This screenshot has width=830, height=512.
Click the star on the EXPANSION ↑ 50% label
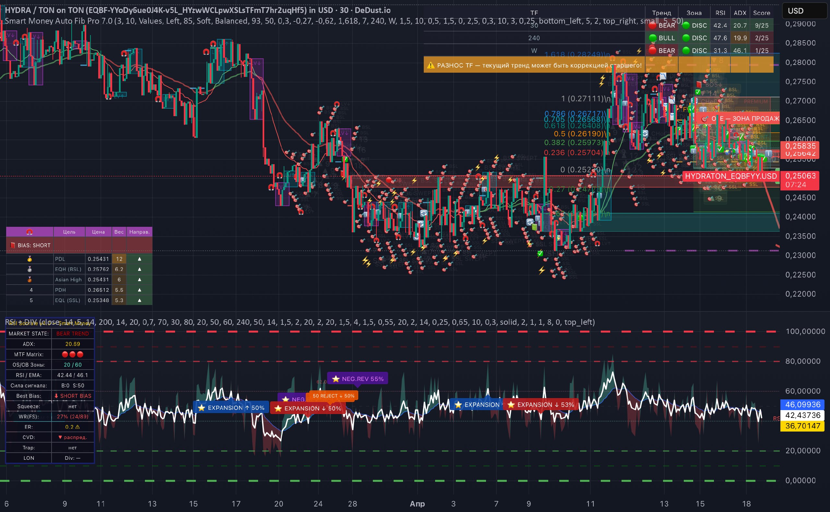(x=202, y=408)
